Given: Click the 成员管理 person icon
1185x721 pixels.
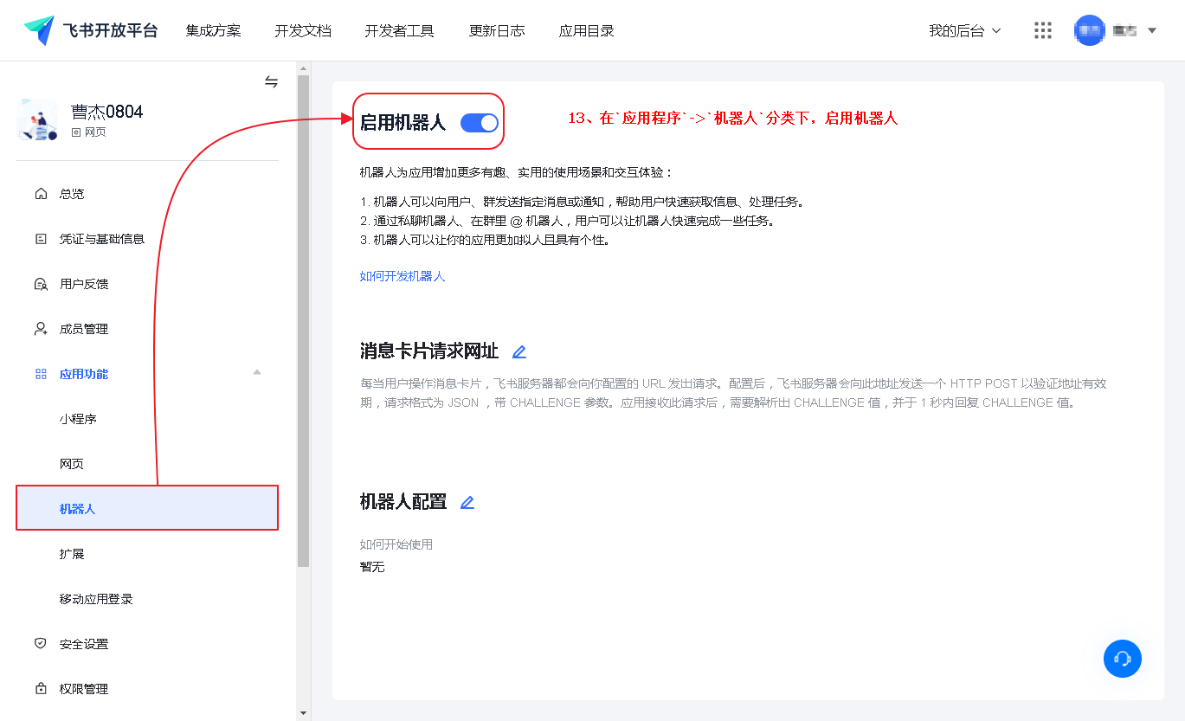Looking at the screenshot, I should (41, 329).
